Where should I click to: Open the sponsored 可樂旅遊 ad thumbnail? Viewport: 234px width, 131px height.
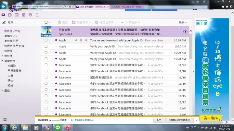point(46,32)
